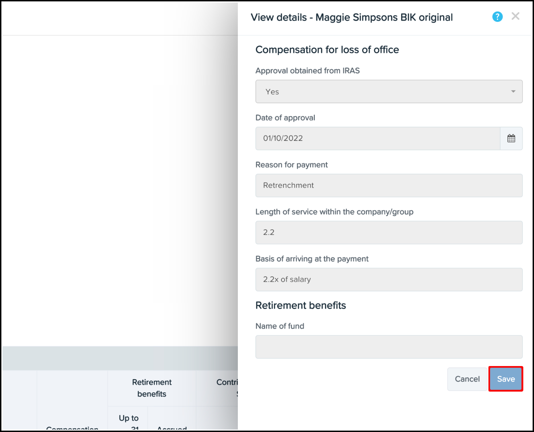Click the Accrued sub-column header
534x432 pixels.
[172, 428]
